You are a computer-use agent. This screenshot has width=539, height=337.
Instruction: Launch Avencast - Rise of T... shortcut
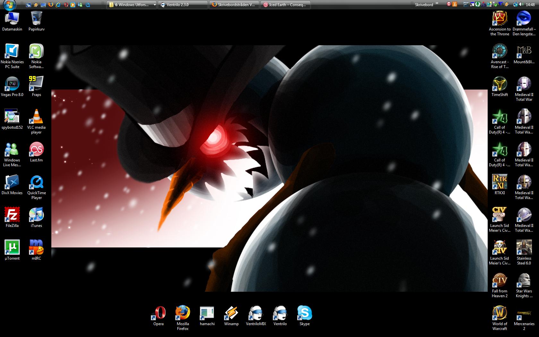click(x=500, y=56)
